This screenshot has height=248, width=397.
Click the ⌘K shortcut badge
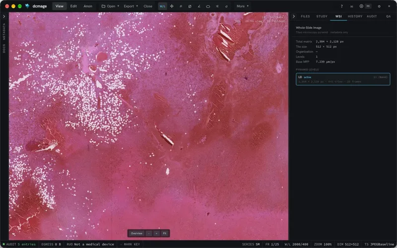[368, 6]
